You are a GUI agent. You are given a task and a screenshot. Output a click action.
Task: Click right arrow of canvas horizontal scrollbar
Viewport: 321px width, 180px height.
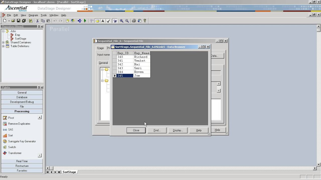[x=315, y=168]
